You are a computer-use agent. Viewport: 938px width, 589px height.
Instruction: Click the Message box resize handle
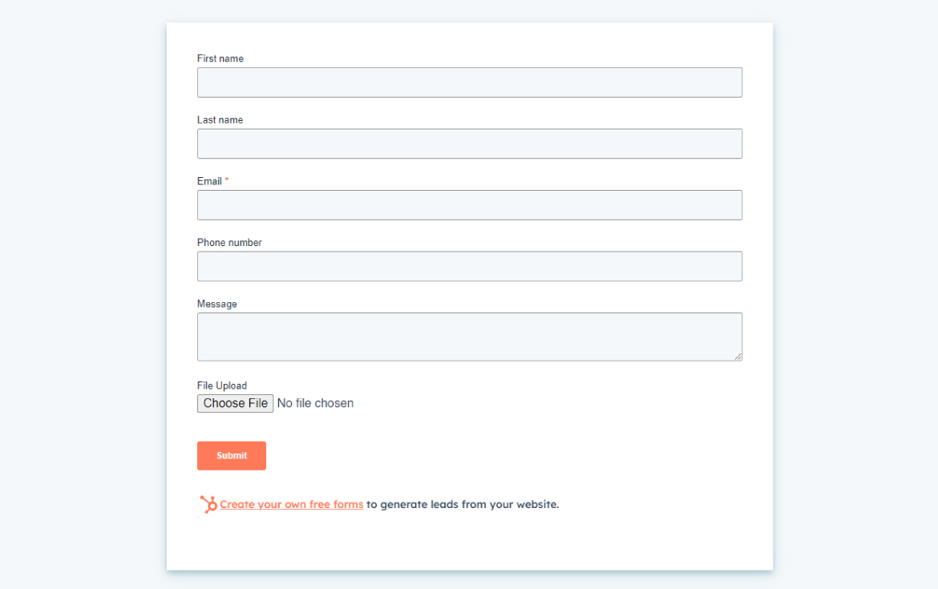(x=738, y=357)
